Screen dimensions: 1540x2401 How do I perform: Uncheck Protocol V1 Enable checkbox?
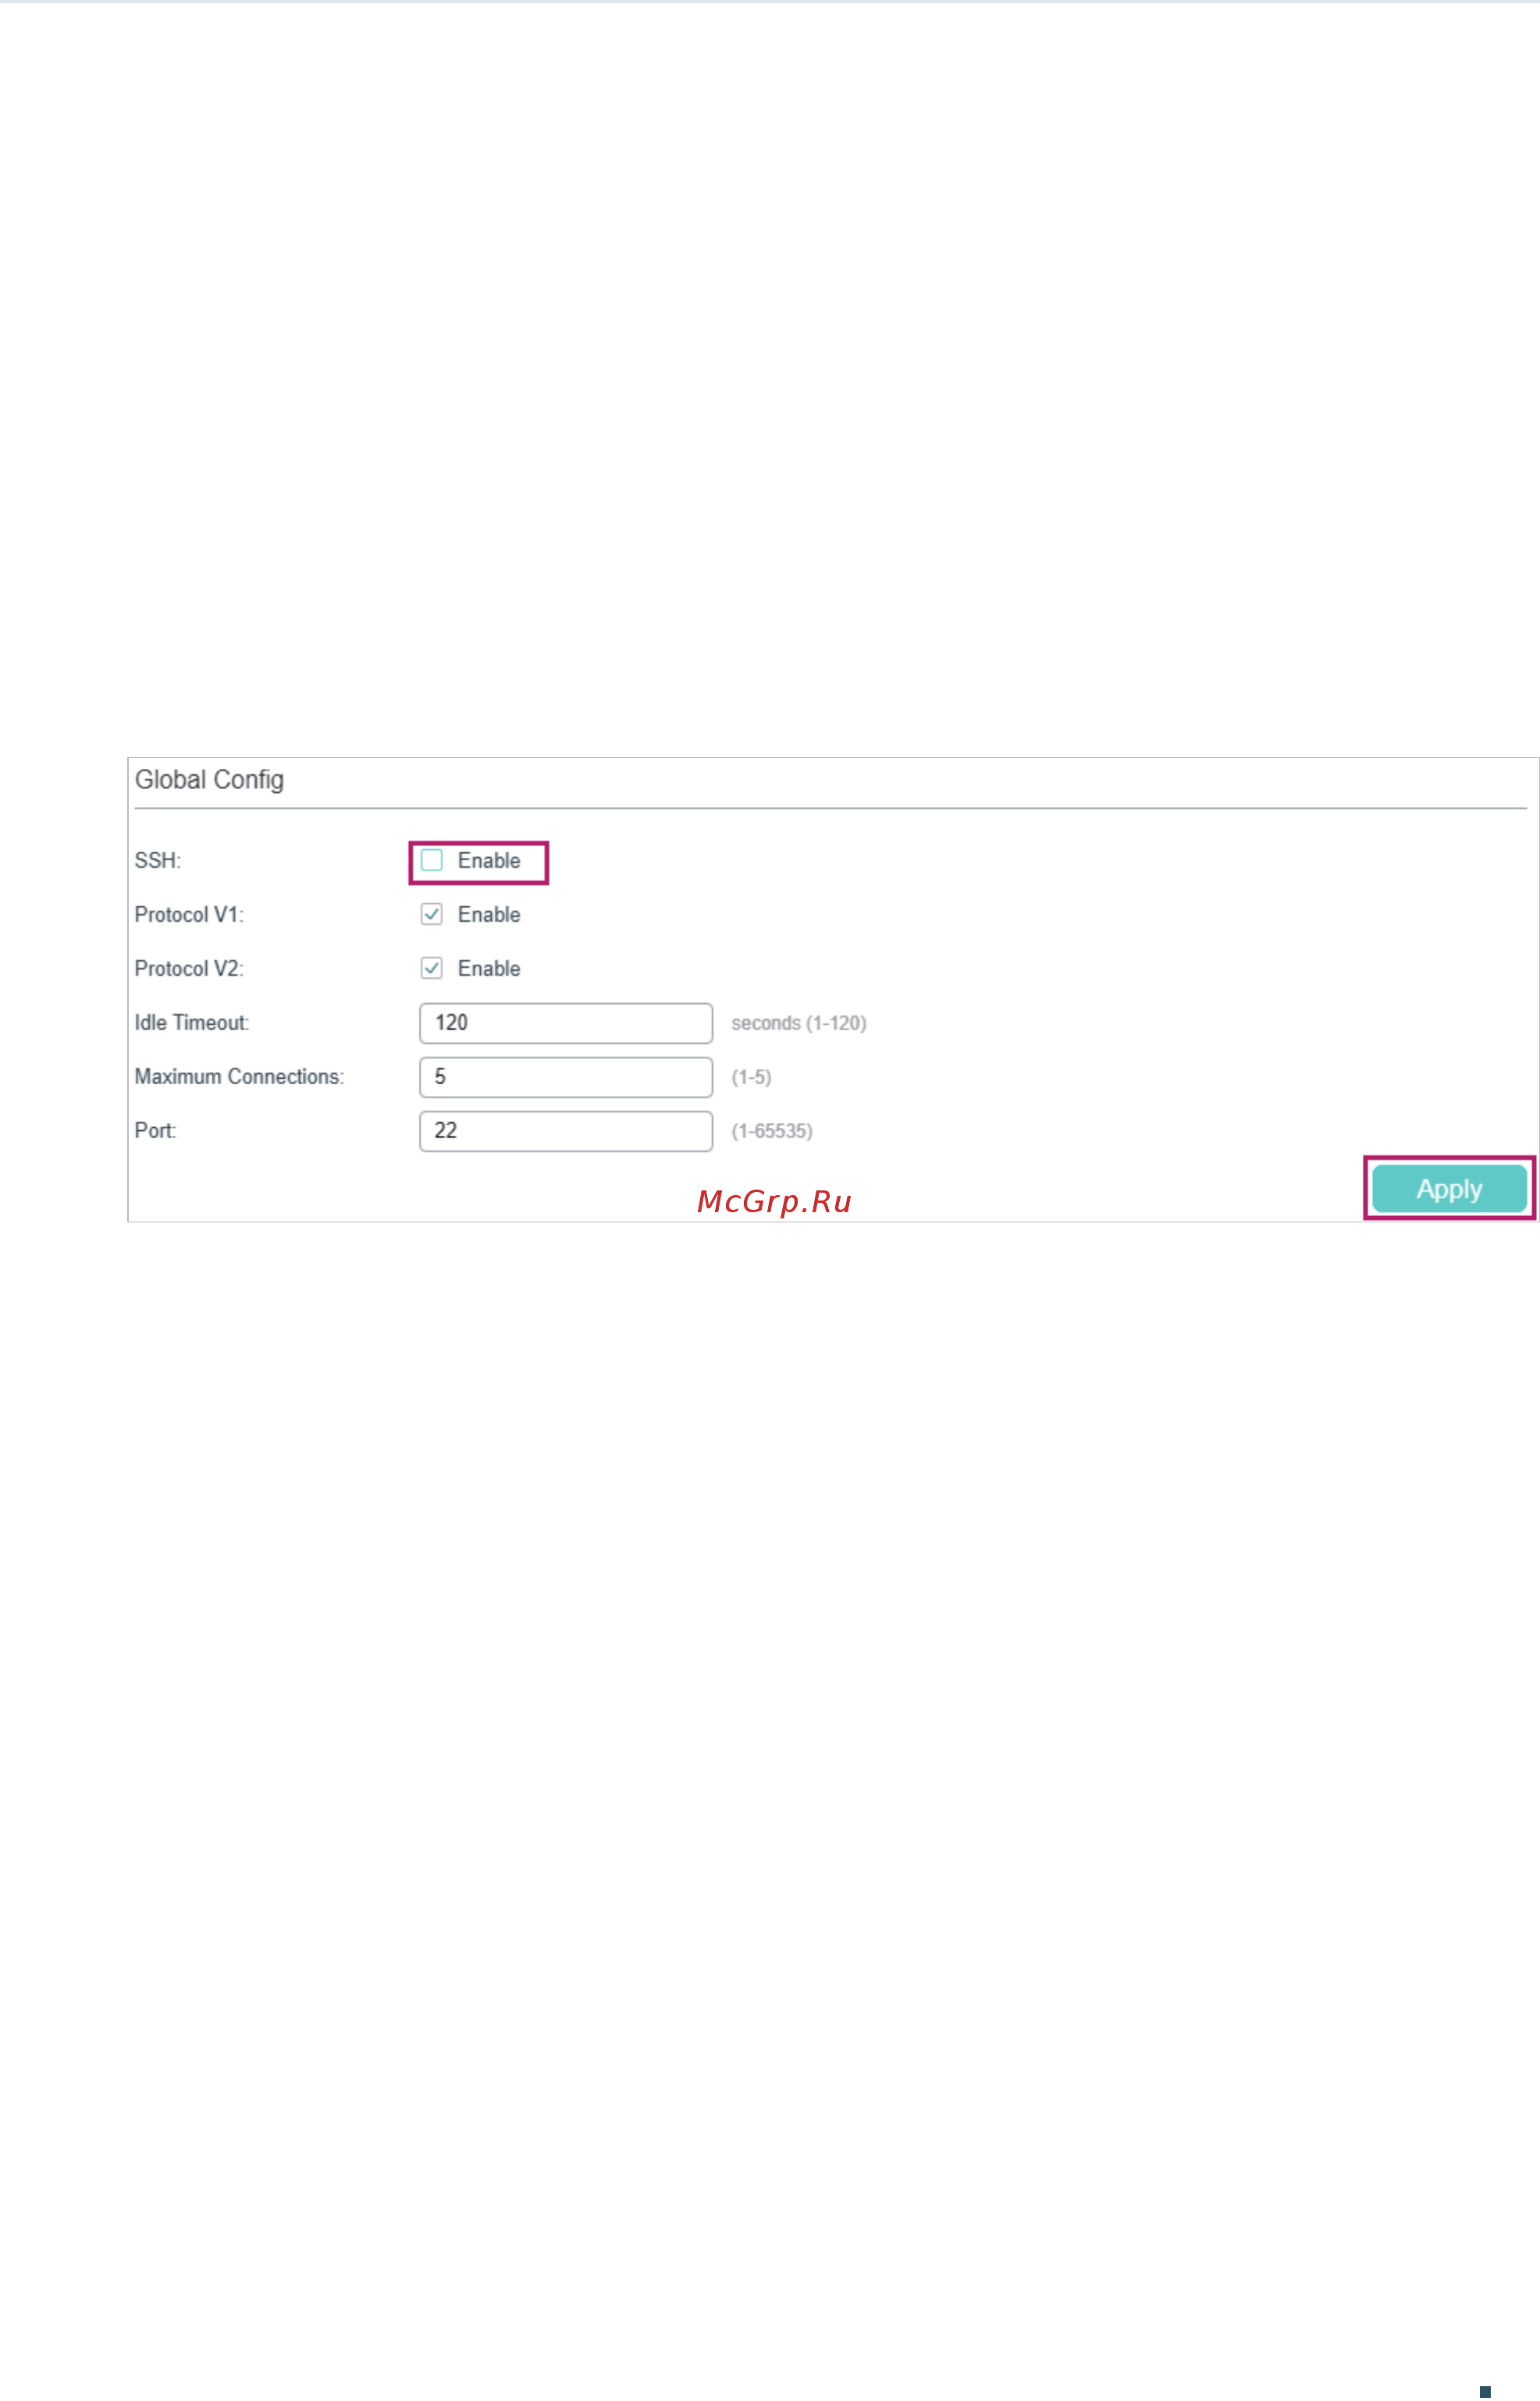(x=431, y=915)
